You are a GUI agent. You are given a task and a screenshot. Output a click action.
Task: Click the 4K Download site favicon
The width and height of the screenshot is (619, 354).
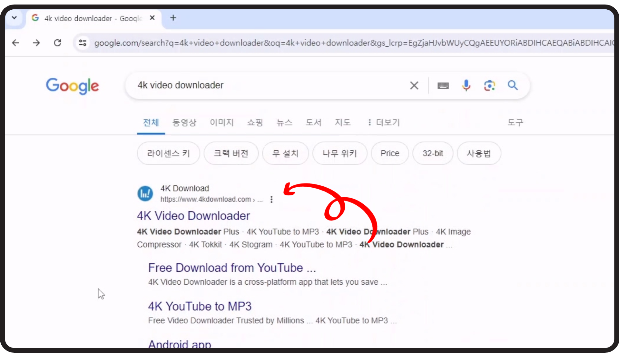pyautogui.click(x=145, y=193)
